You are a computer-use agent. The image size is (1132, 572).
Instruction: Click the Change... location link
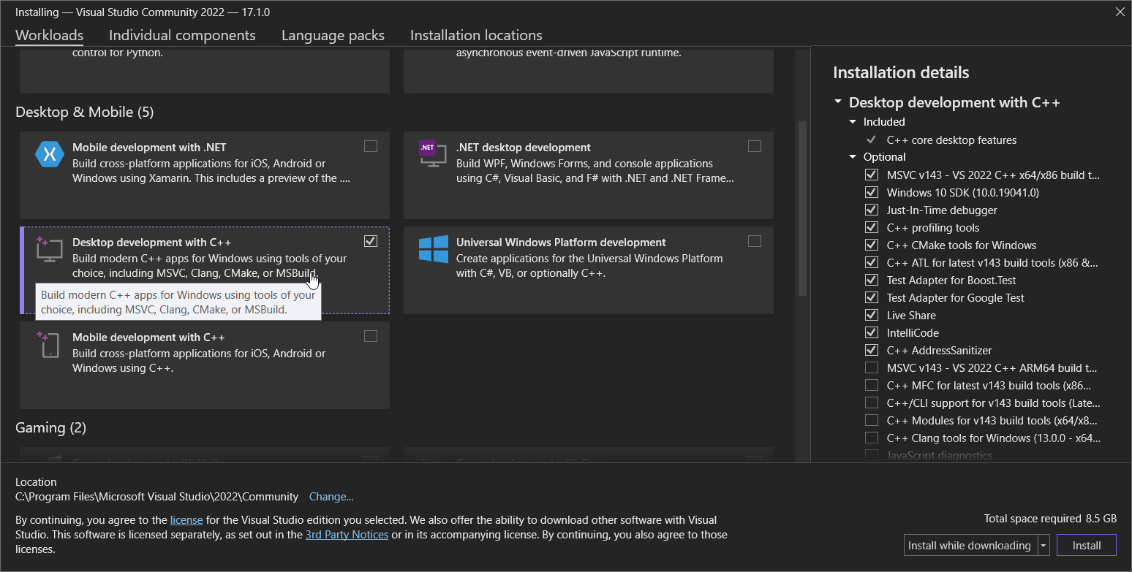pyautogui.click(x=331, y=497)
